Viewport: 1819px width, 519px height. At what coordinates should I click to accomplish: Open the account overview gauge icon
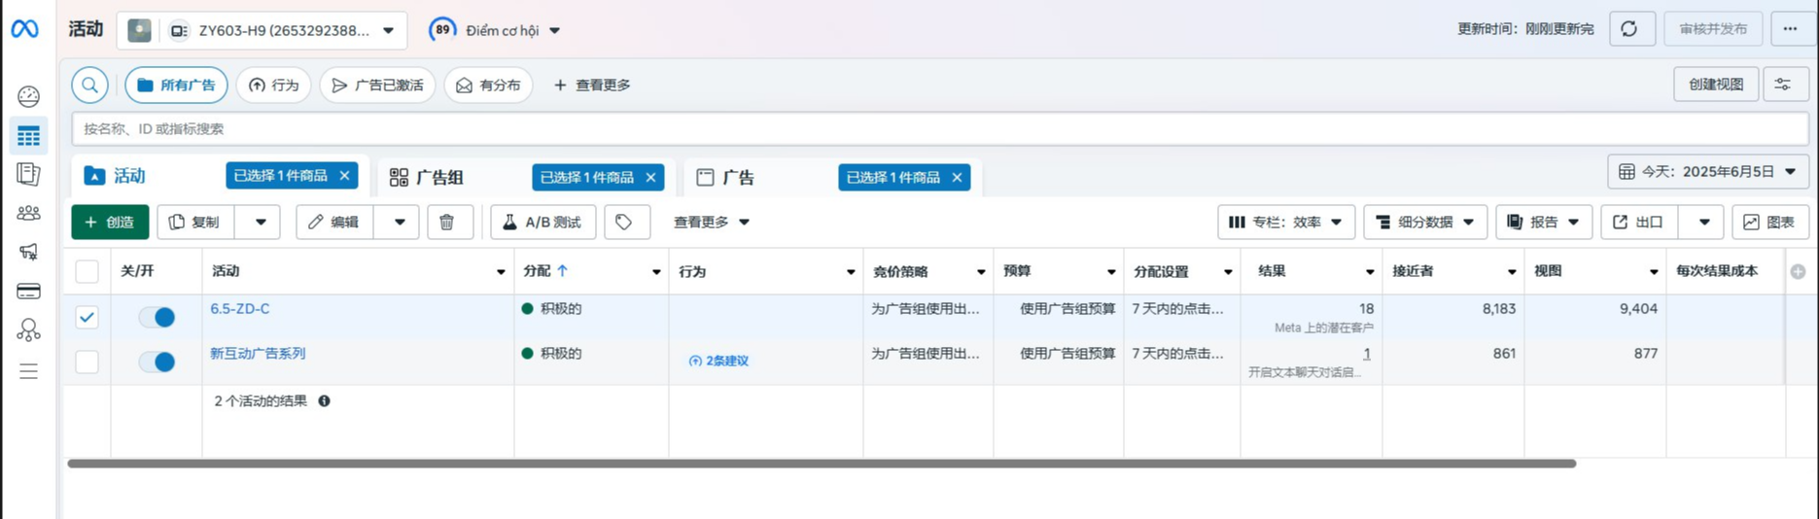click(29, 96)
